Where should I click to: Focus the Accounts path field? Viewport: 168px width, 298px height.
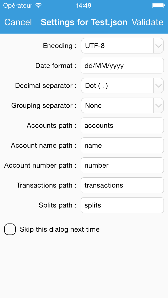click(x=122, y=125)
